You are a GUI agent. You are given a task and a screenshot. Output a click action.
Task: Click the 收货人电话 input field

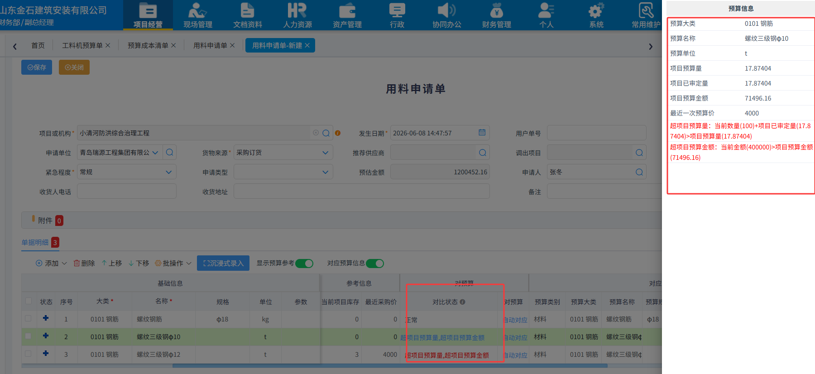(x=127, y=191)
